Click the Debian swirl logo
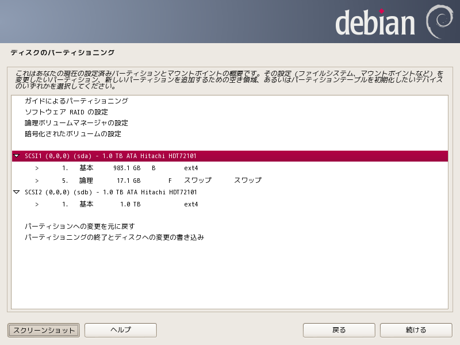The height and width of the screenshot is (345, 460). 440,22
